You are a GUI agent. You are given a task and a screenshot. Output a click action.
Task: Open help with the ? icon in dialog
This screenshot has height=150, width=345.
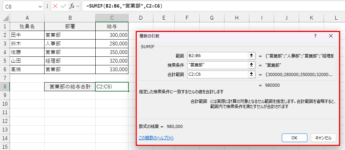(315, 36)
